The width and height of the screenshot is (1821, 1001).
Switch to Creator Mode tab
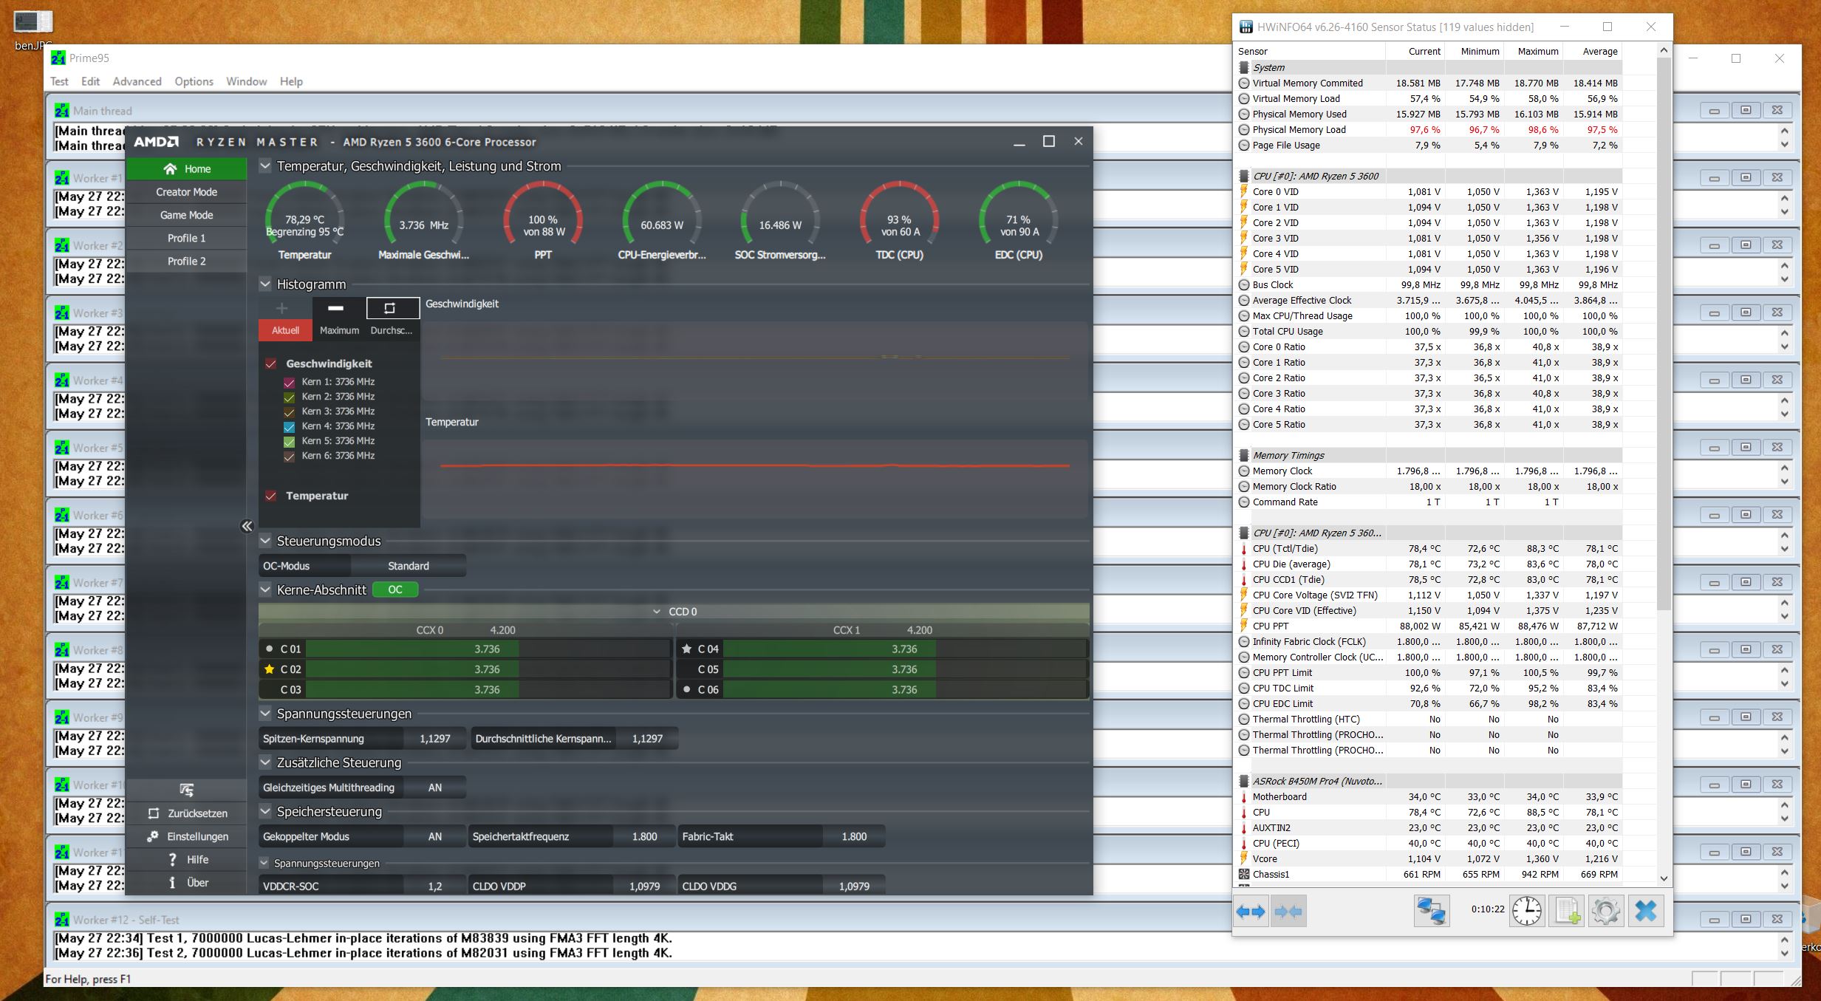click(x=186, y=192)
